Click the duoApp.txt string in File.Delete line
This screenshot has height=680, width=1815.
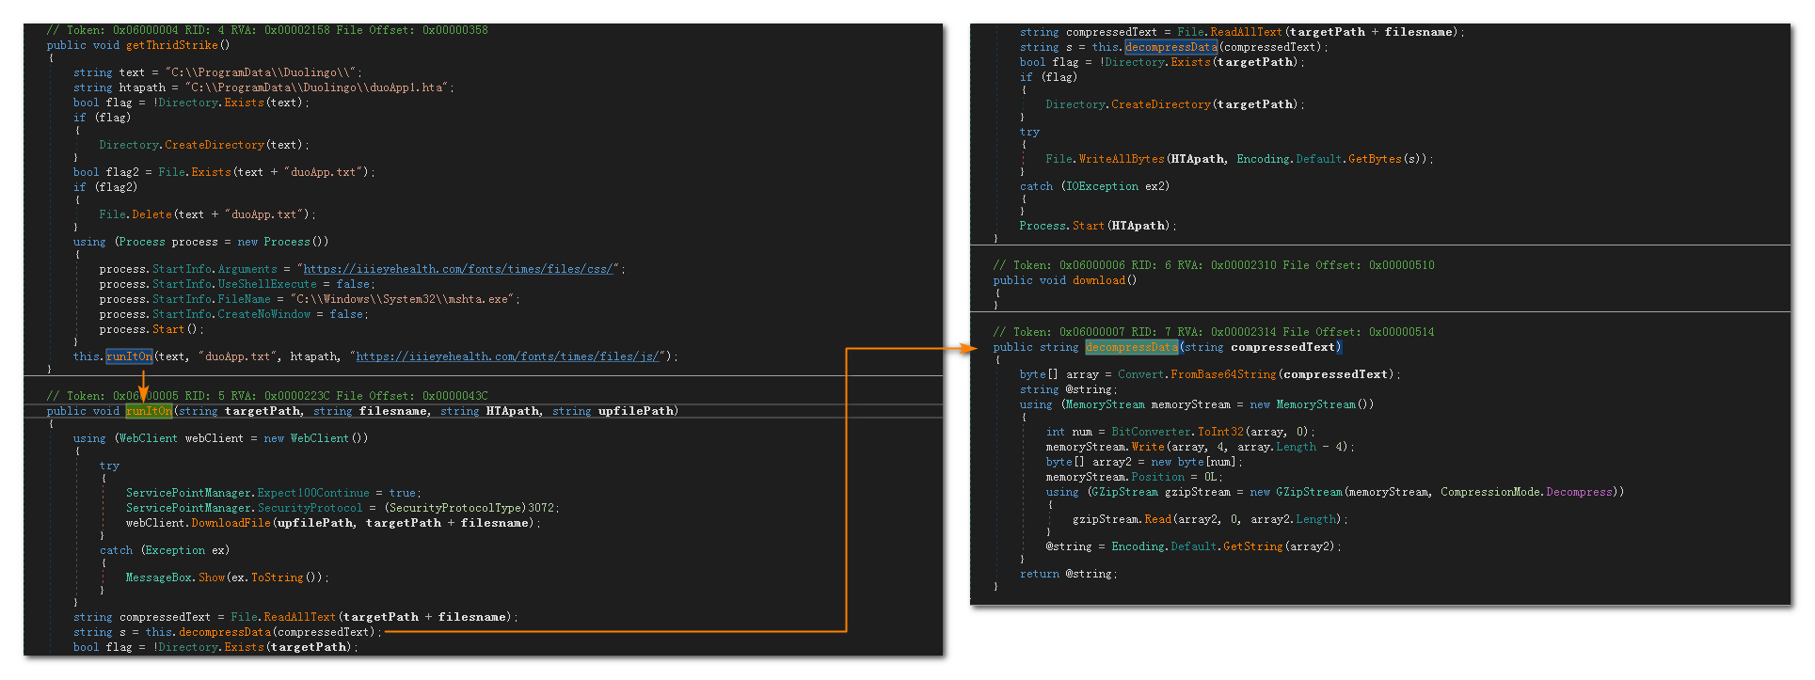pos(266,214)
